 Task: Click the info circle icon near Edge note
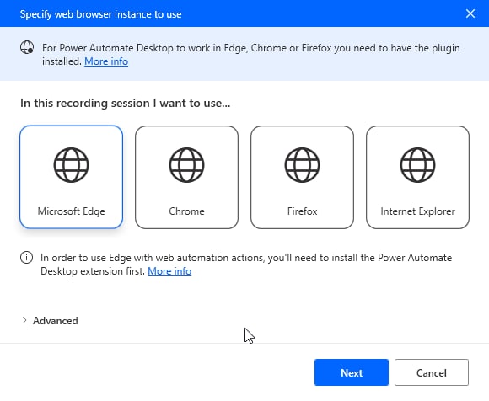[26, 258]
